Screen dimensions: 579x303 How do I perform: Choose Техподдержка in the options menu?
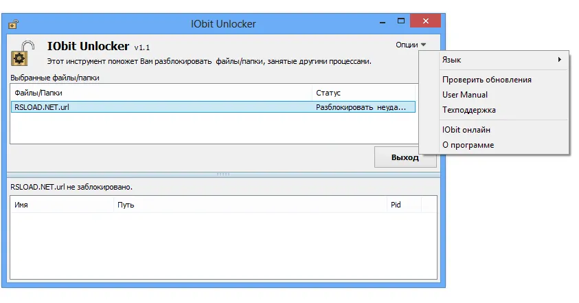coord(468,110)
